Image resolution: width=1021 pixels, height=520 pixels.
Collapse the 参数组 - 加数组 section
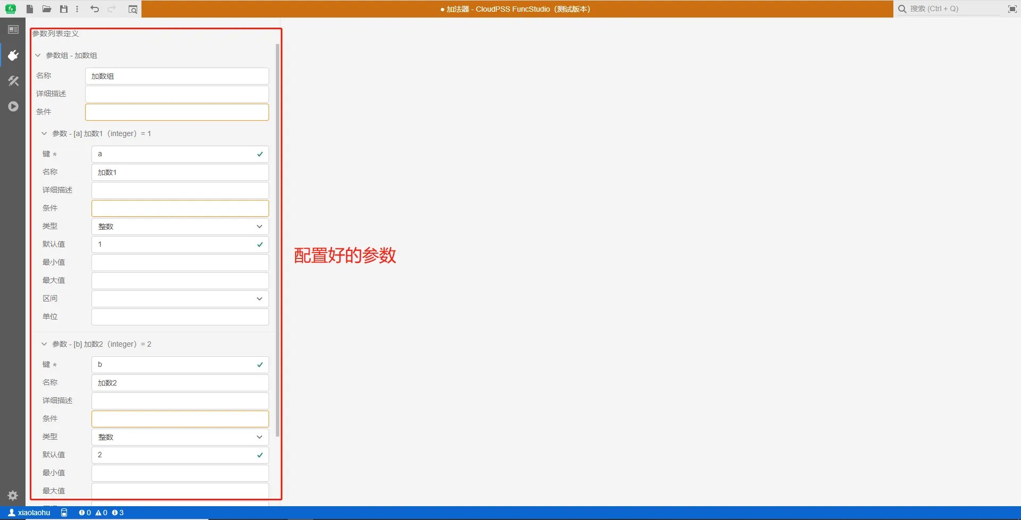[38, 55]
